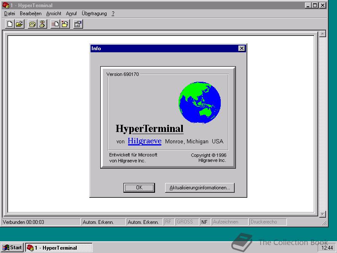
Task: Click the Send file toolbar icon
Action: tap(56, 24)
